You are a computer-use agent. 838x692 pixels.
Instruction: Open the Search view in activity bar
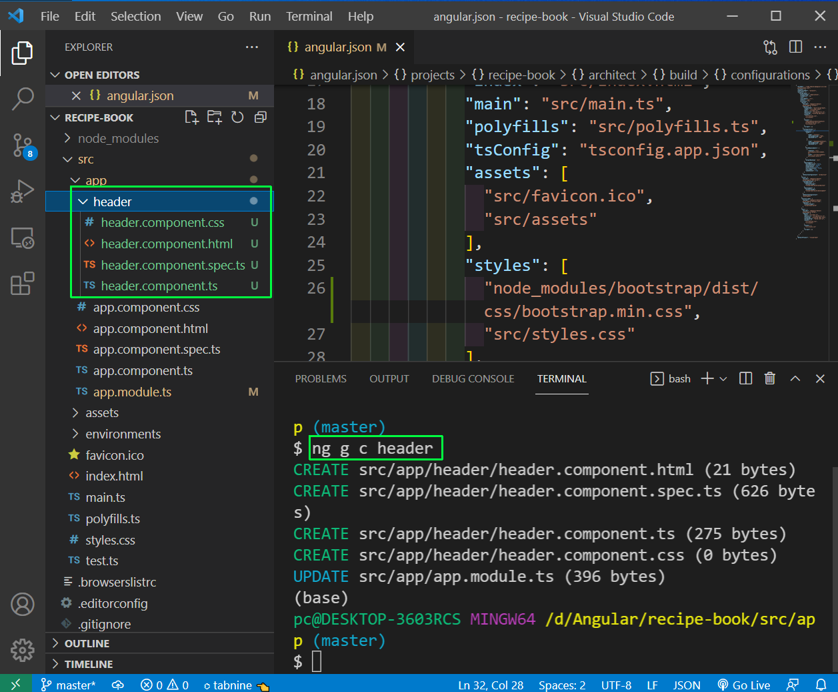(22, 99)
